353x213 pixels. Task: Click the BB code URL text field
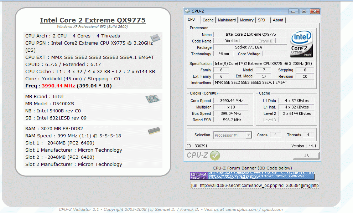pos(255,186)
